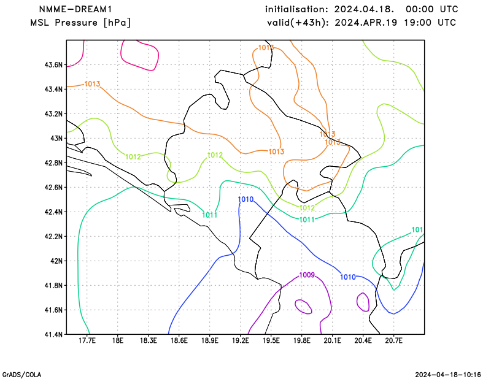Click the 43.6N latitude label
Screen dimensions: 491x379
tap(53, 65)
